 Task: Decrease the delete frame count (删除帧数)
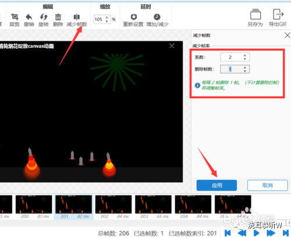(x=245, y=71)
